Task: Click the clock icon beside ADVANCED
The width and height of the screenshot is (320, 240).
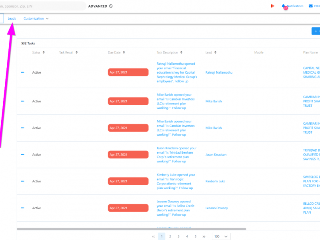Action: pos(111,6)
